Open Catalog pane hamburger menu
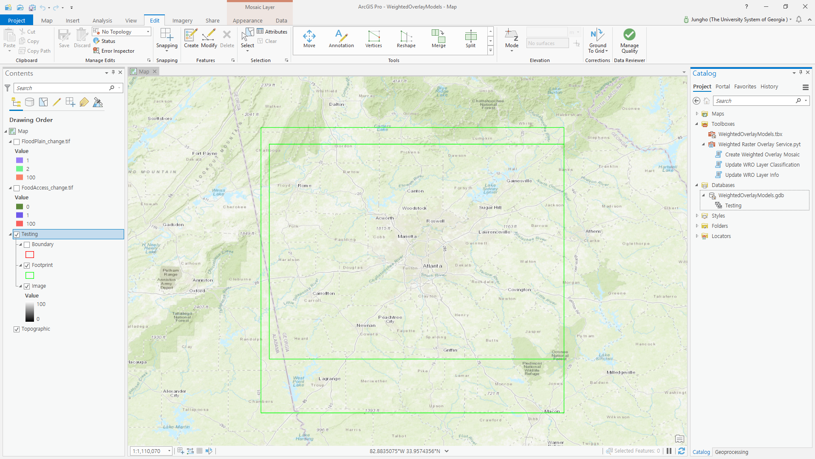This screenshot has height=459, width=815. [805, 87]
